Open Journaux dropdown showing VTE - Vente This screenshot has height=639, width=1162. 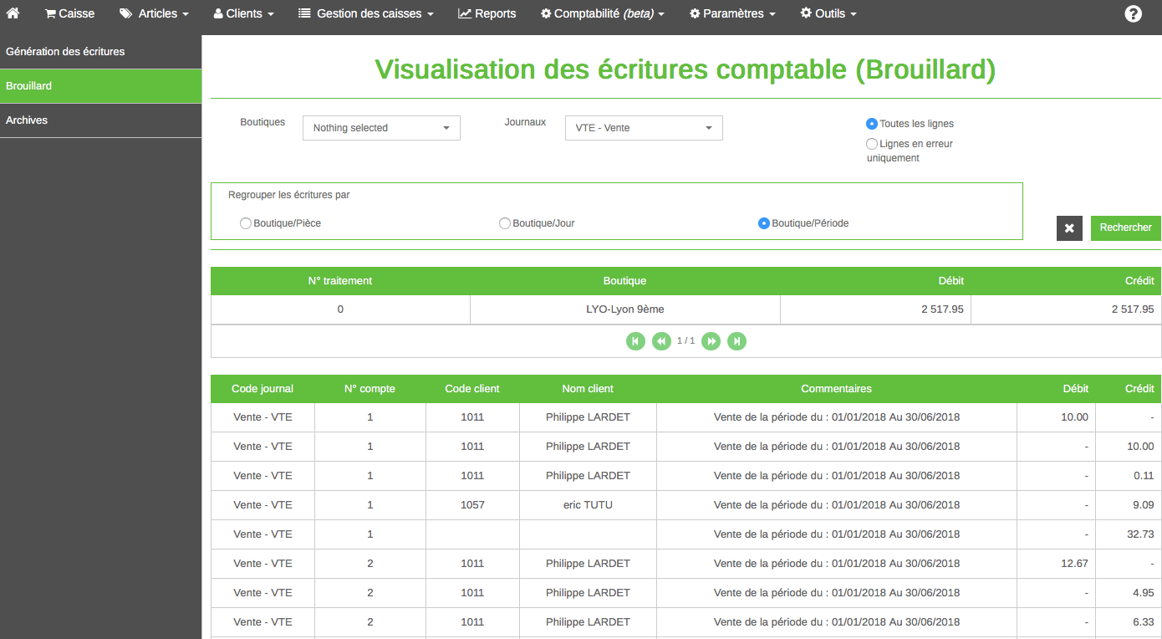(x=644, y=128)
